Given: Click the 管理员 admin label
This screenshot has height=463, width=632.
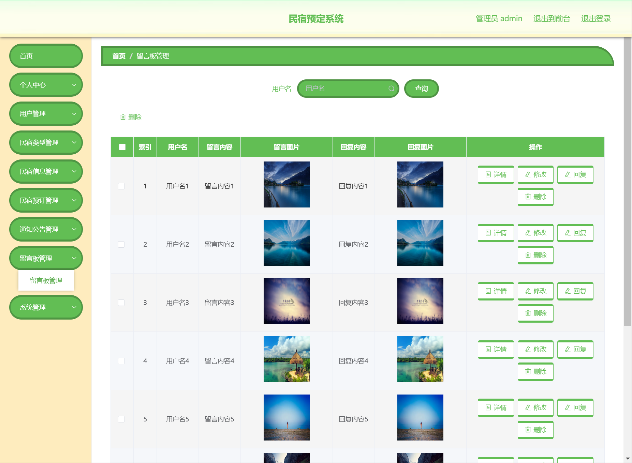Looking at the screenshot, I should pyautogui.click(x=499, y=19).
